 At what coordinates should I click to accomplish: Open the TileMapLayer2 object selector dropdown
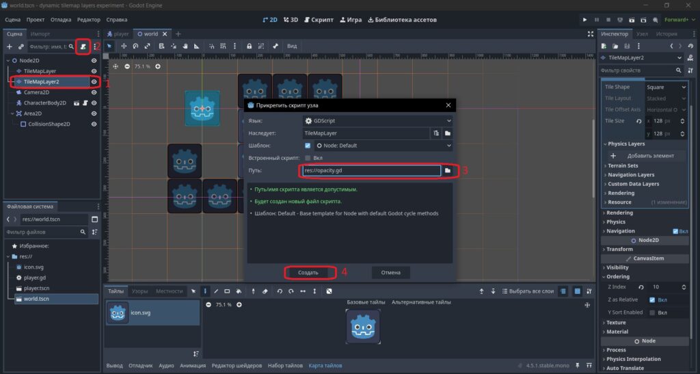(641, 58)
